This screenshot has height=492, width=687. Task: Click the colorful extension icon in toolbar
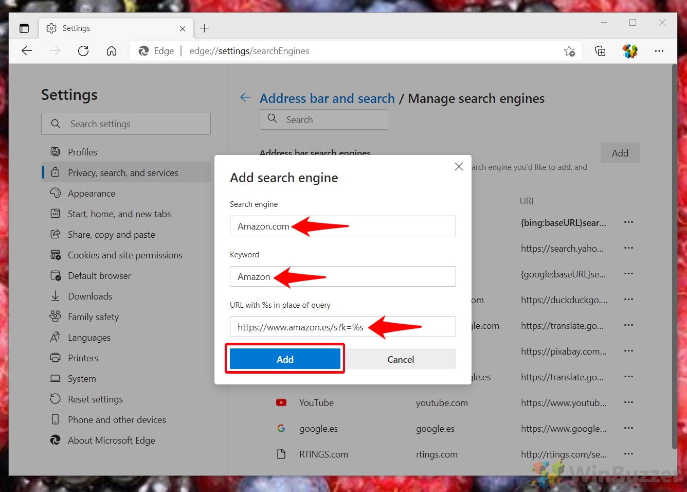tap(630, 51)
